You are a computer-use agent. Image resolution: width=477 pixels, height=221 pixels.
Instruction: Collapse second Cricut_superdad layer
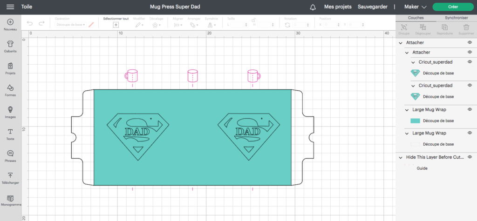[x=413, y=86]
